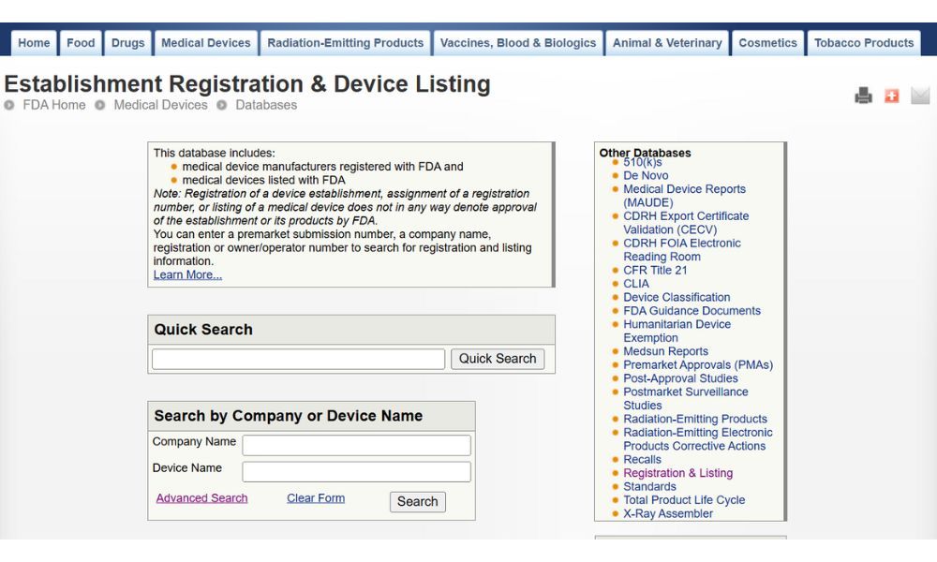Open the Tobacco Products tab
This screenshot has width=937, height=562.
coord(864,43)
